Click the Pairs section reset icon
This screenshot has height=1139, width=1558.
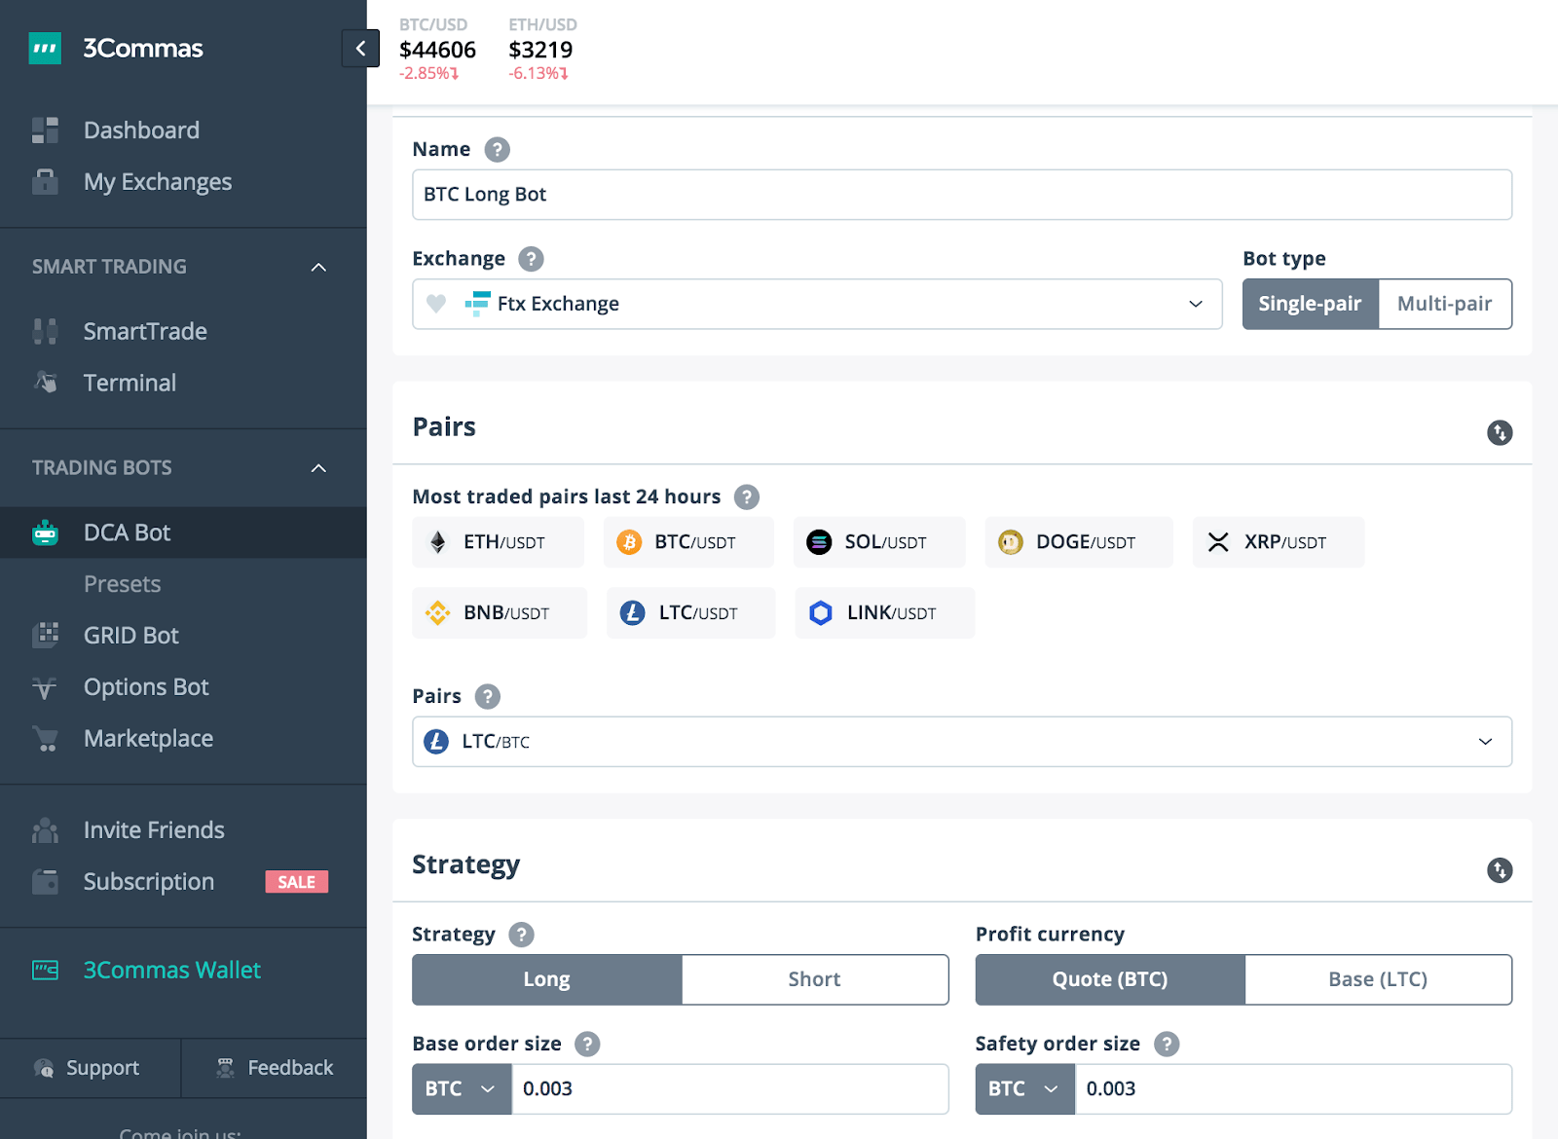coord(1500,432)
